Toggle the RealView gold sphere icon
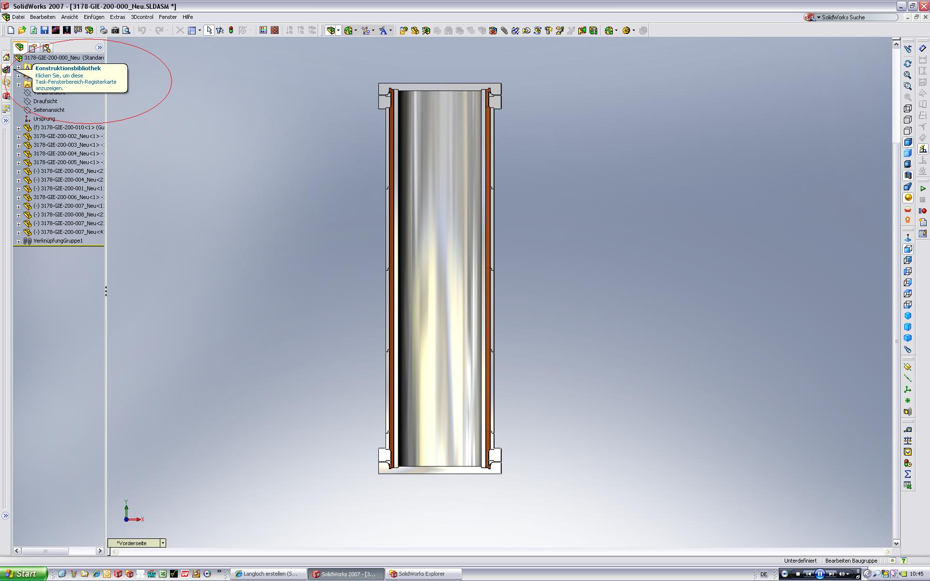The width and height of the screenshot is (930, 581). [908, 198]
